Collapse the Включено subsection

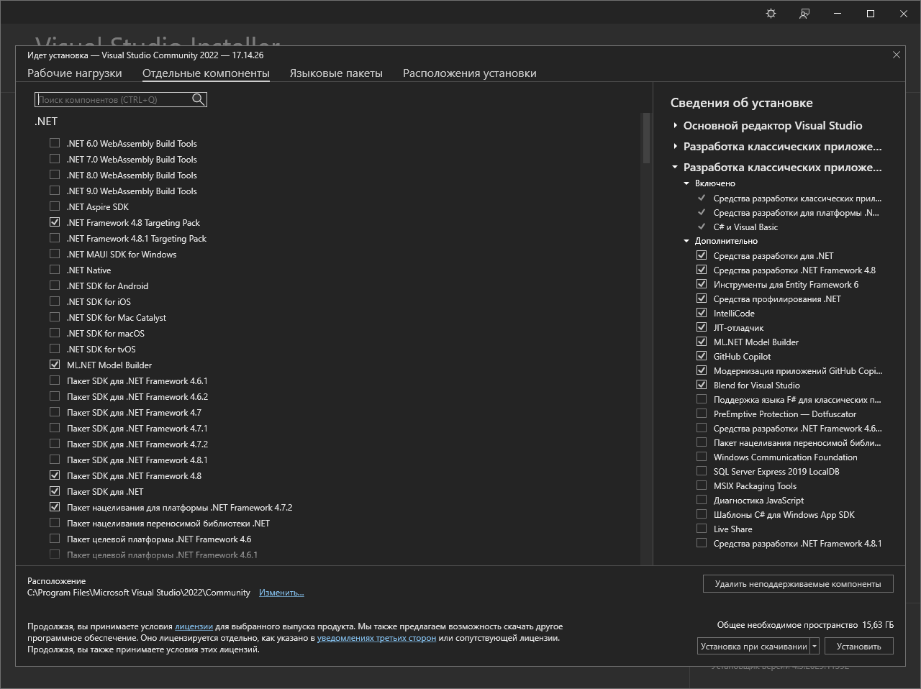click(x=686, y=183)
